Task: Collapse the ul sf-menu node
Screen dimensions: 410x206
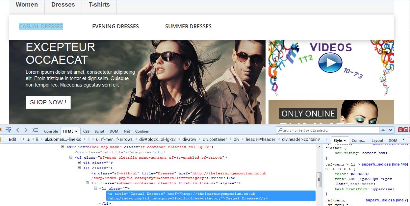Action: [71, 157]
